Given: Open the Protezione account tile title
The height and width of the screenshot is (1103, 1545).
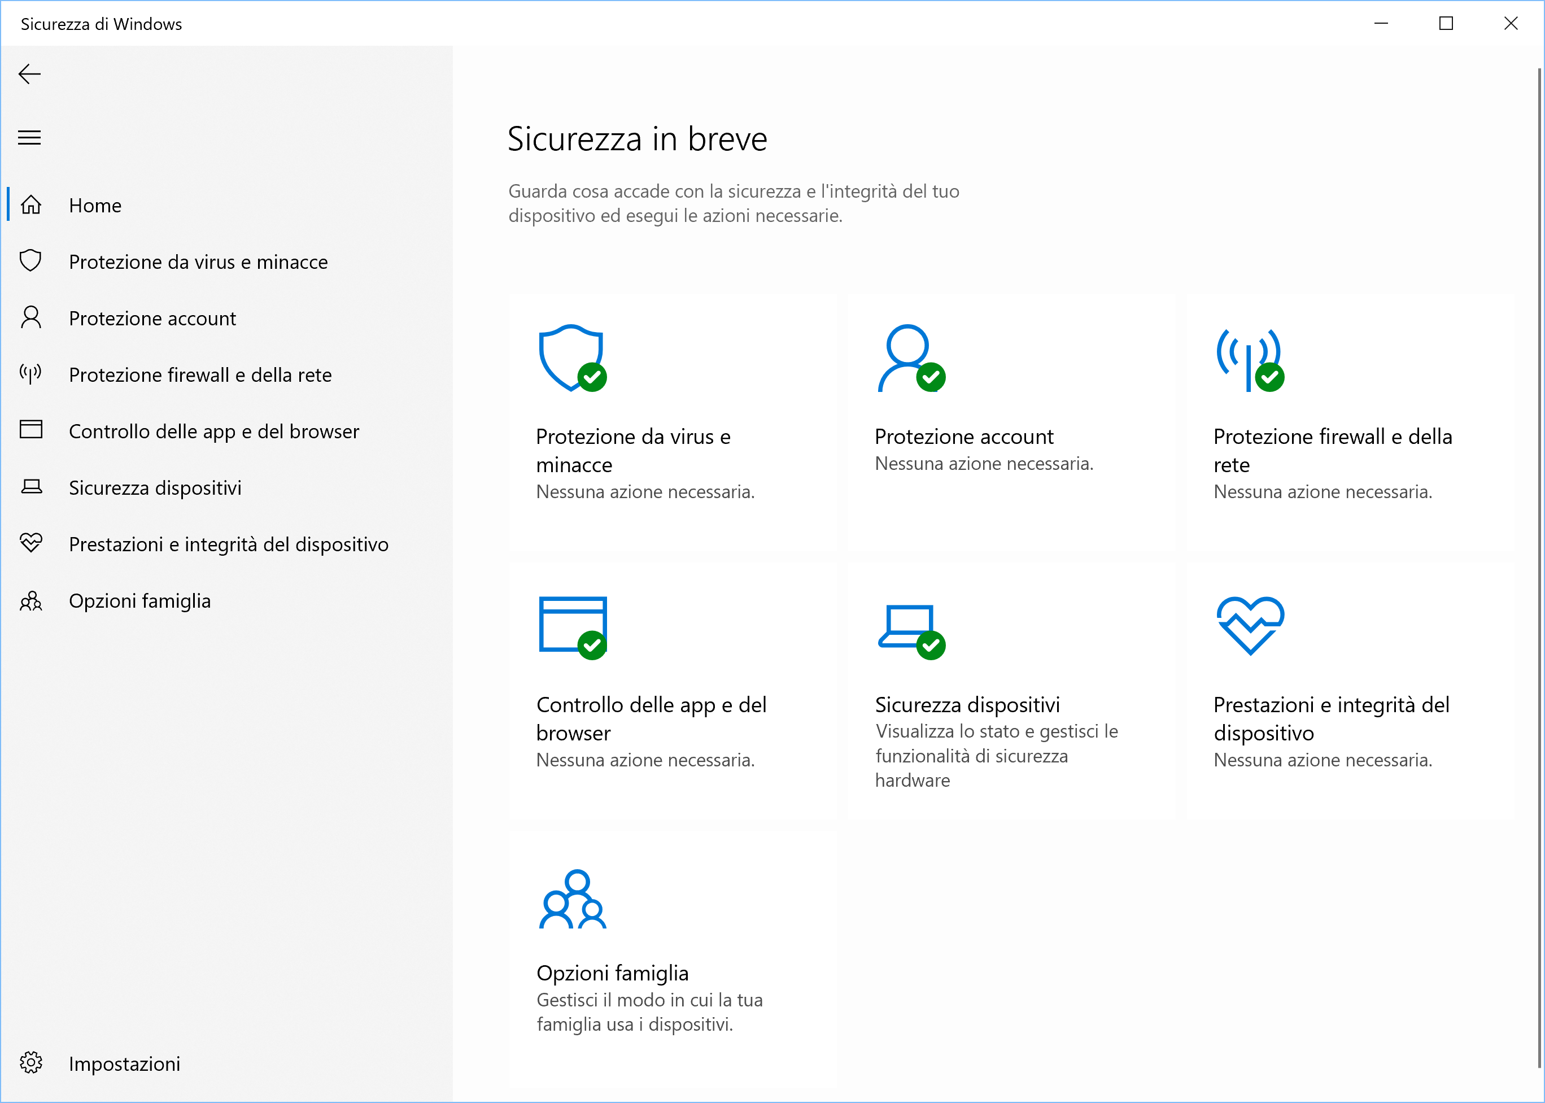Looking at the screenshot, I should 964,436.
